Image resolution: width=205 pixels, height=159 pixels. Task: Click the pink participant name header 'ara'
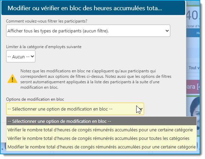(x=193, y=87)
